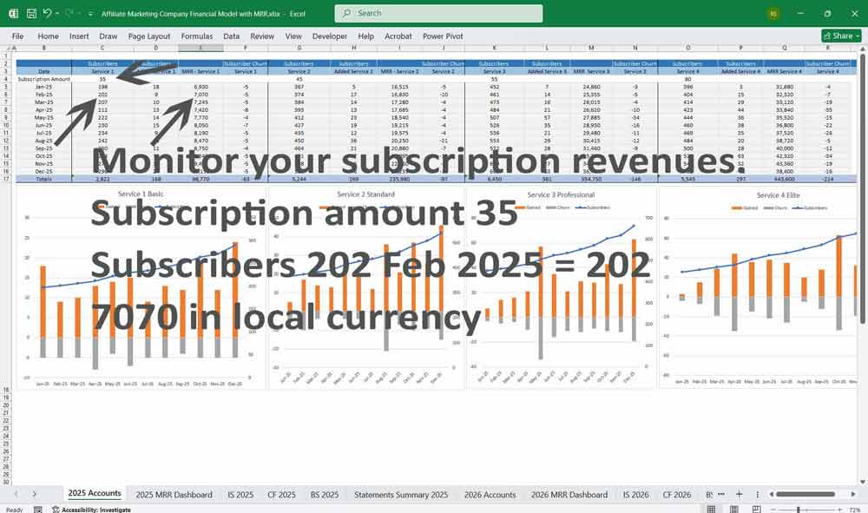Viewport: 868px width, 513px height.
Task: Open the Search box in the title bar
Action: (438, 13)
